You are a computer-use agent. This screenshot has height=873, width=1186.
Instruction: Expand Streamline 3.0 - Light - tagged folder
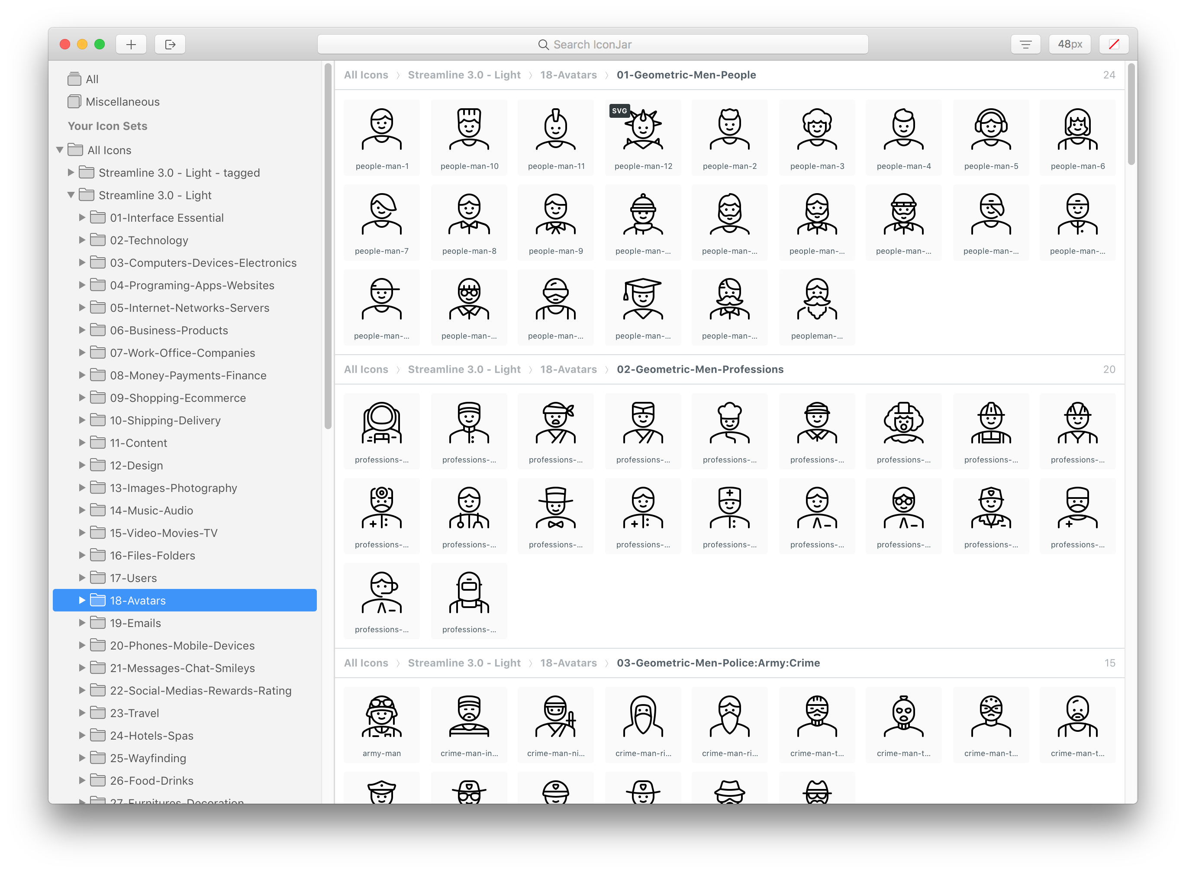71,172
